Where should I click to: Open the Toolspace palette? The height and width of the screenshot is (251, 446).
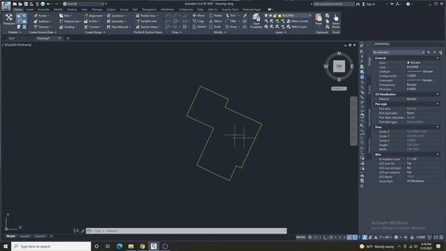point(9,20)
